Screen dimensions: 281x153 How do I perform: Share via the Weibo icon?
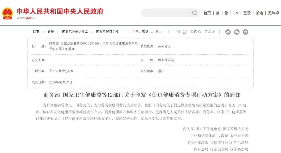(228, 32)
